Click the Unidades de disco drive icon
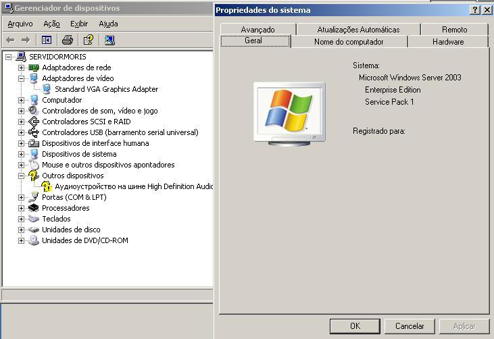This screenshot has height=339, width=494. coord(33,230)
